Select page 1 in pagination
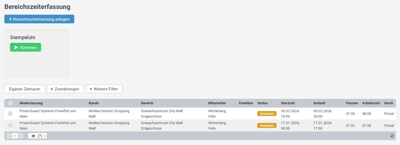The width and height of the screenshot is (400, 145). click(x=15, y=136)
